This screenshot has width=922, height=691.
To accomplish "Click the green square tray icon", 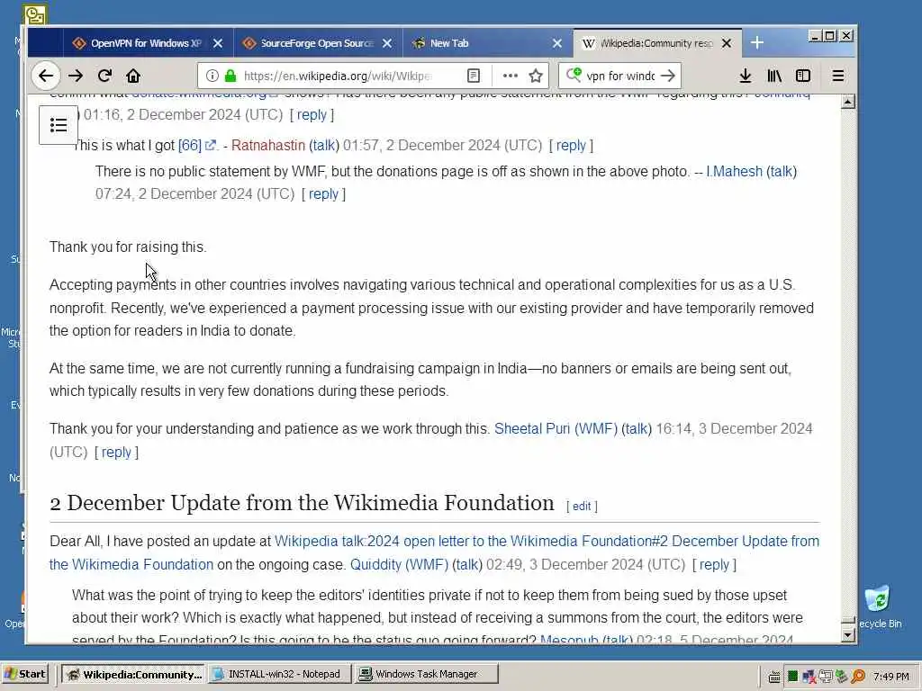I will (792, 677).
